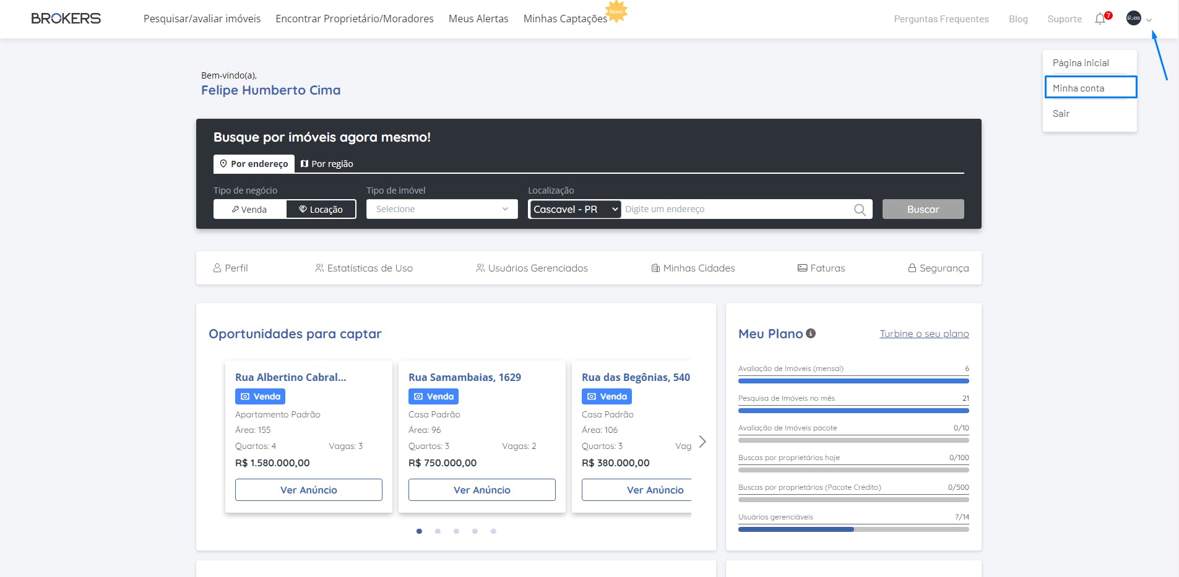Open Perguntas Frequentes link
This screenshot has width=1179, height=577.
tap(941, 19)
